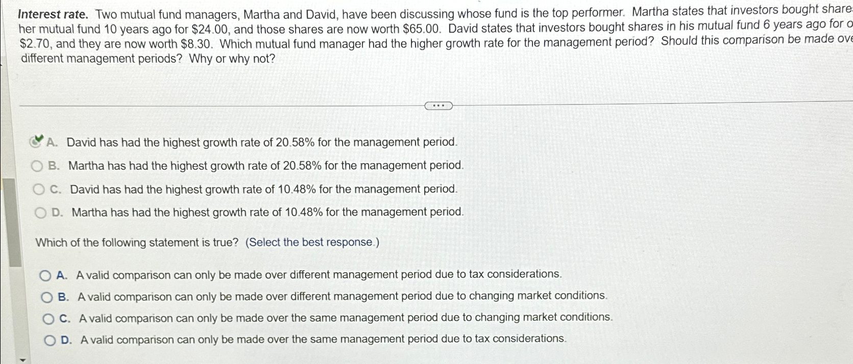Choose response B about changing market conditions
Screen dimensions: 853x364
(x=47, y=296)
